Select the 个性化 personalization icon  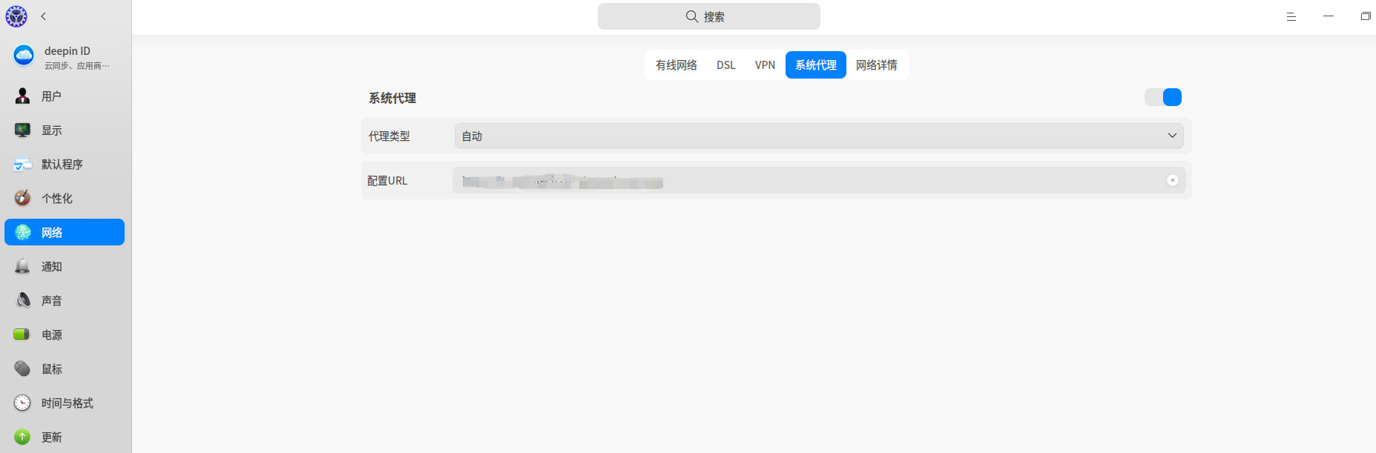pyautogui.click(x=23, y=199)
